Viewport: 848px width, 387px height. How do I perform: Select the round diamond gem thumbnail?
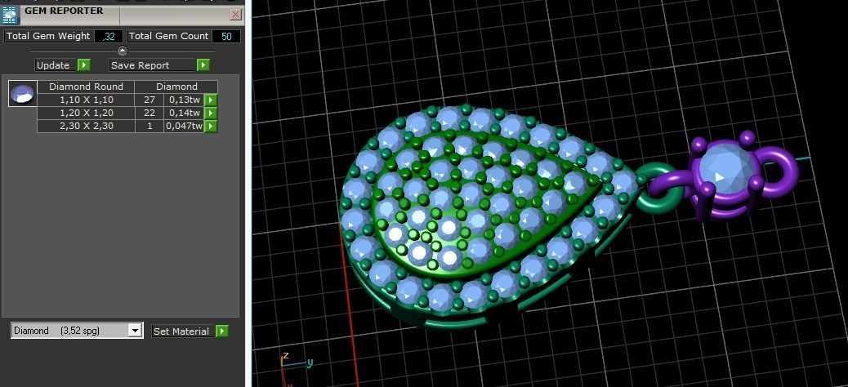click(x=23, y=94)
